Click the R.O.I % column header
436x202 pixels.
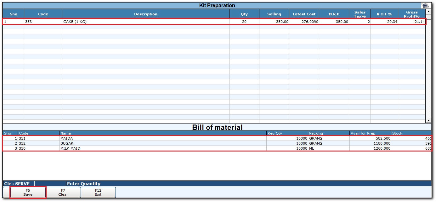pyautogui.click(x=384, y=14)
